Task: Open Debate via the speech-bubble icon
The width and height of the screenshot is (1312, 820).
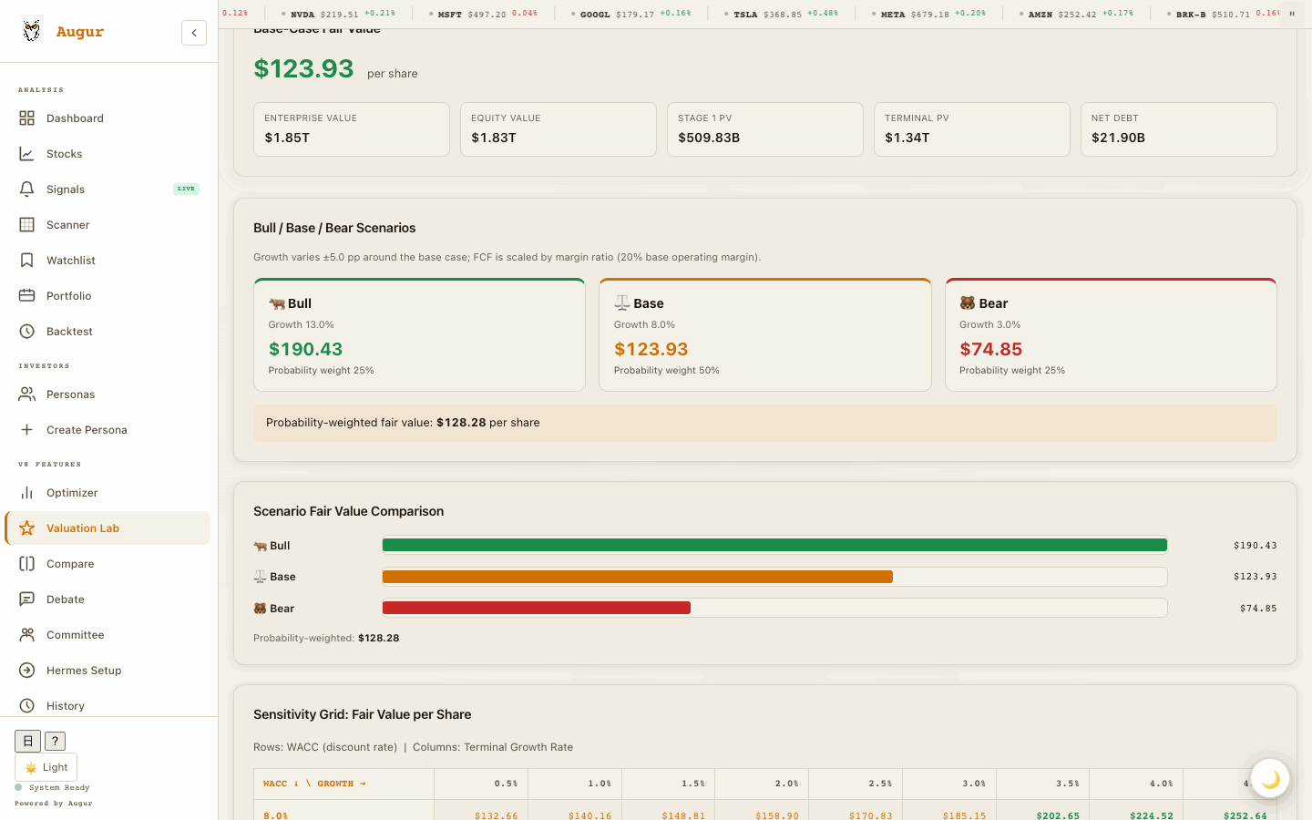Action: (x=27, y=600)
